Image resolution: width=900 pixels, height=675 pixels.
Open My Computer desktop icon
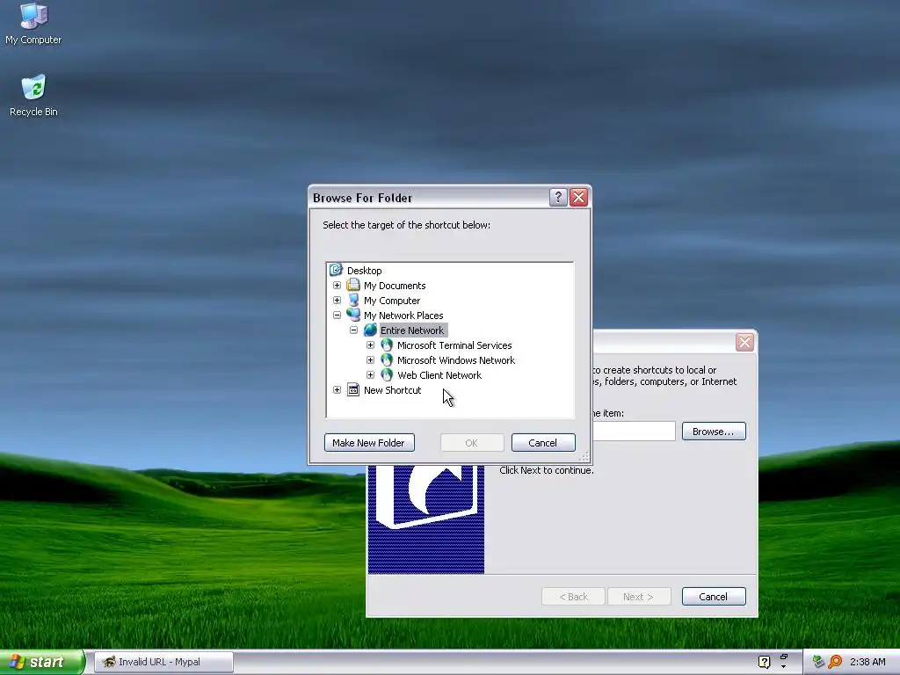click(x=33, y=24)
